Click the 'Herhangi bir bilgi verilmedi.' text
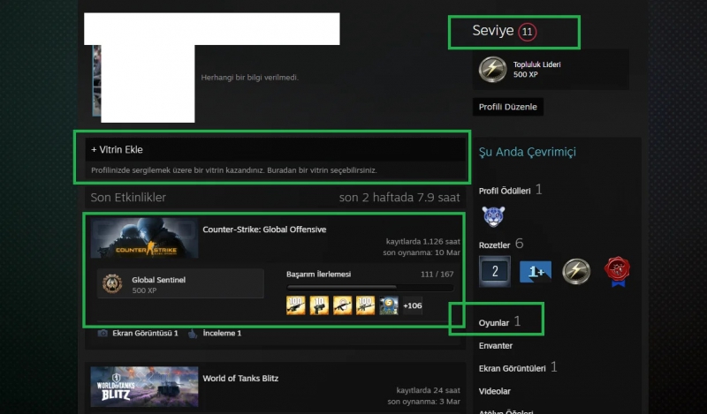 [x=250, y=78]
